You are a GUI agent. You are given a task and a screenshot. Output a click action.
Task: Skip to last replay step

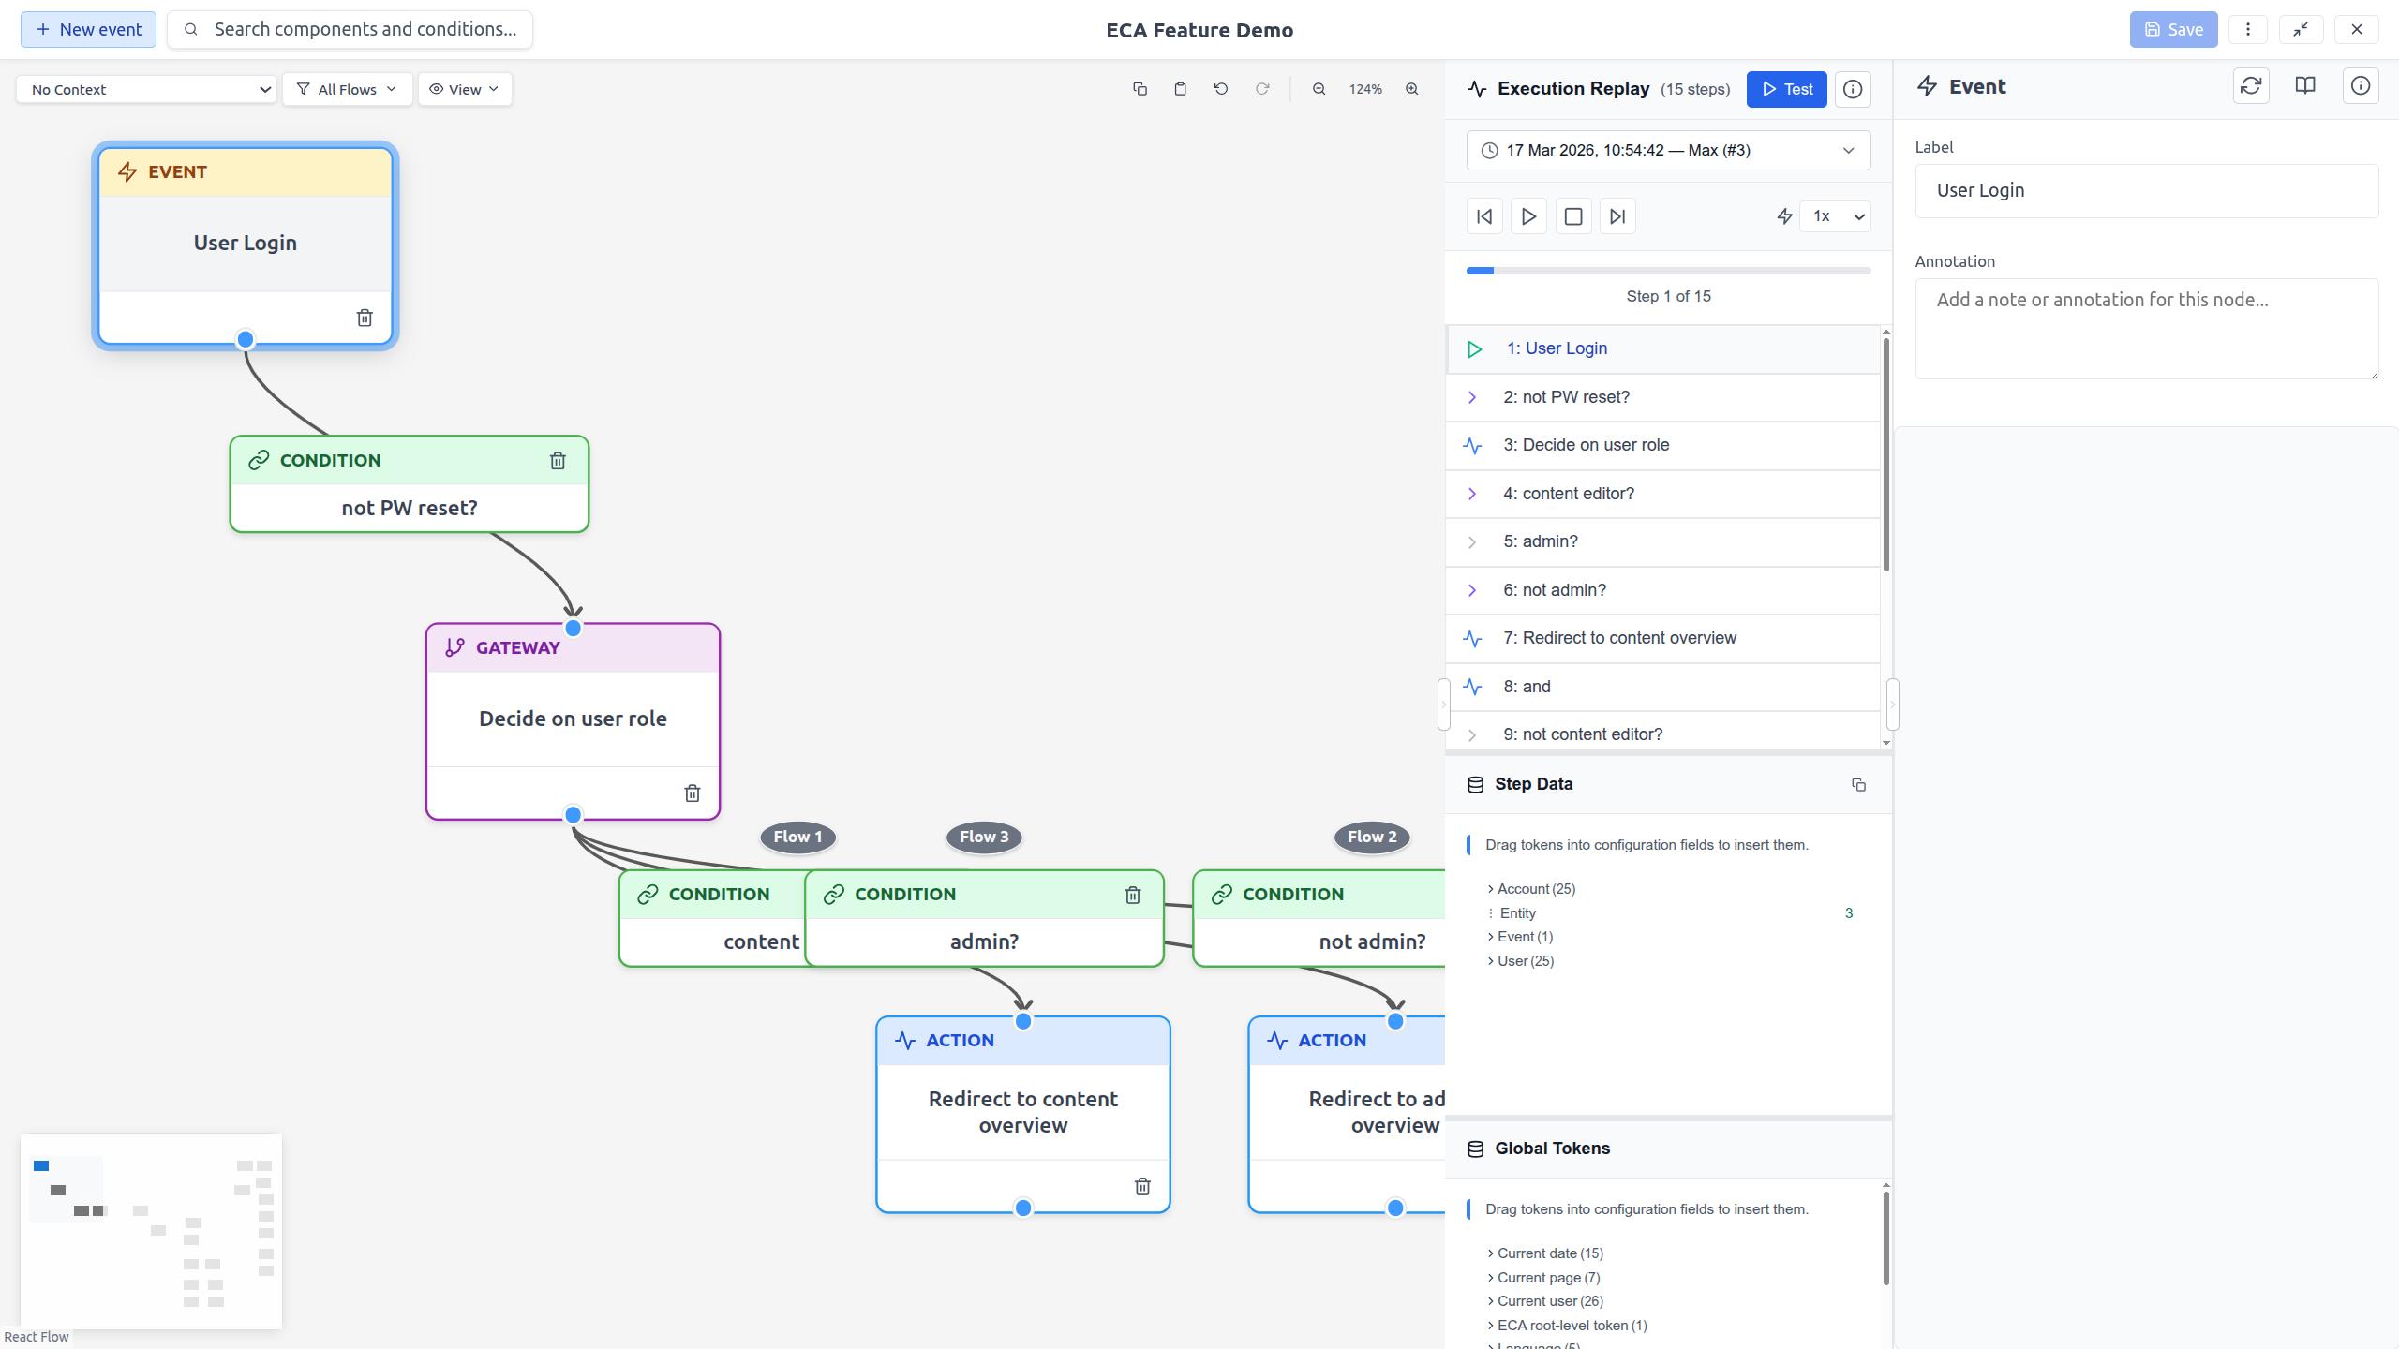(1617, 216)
